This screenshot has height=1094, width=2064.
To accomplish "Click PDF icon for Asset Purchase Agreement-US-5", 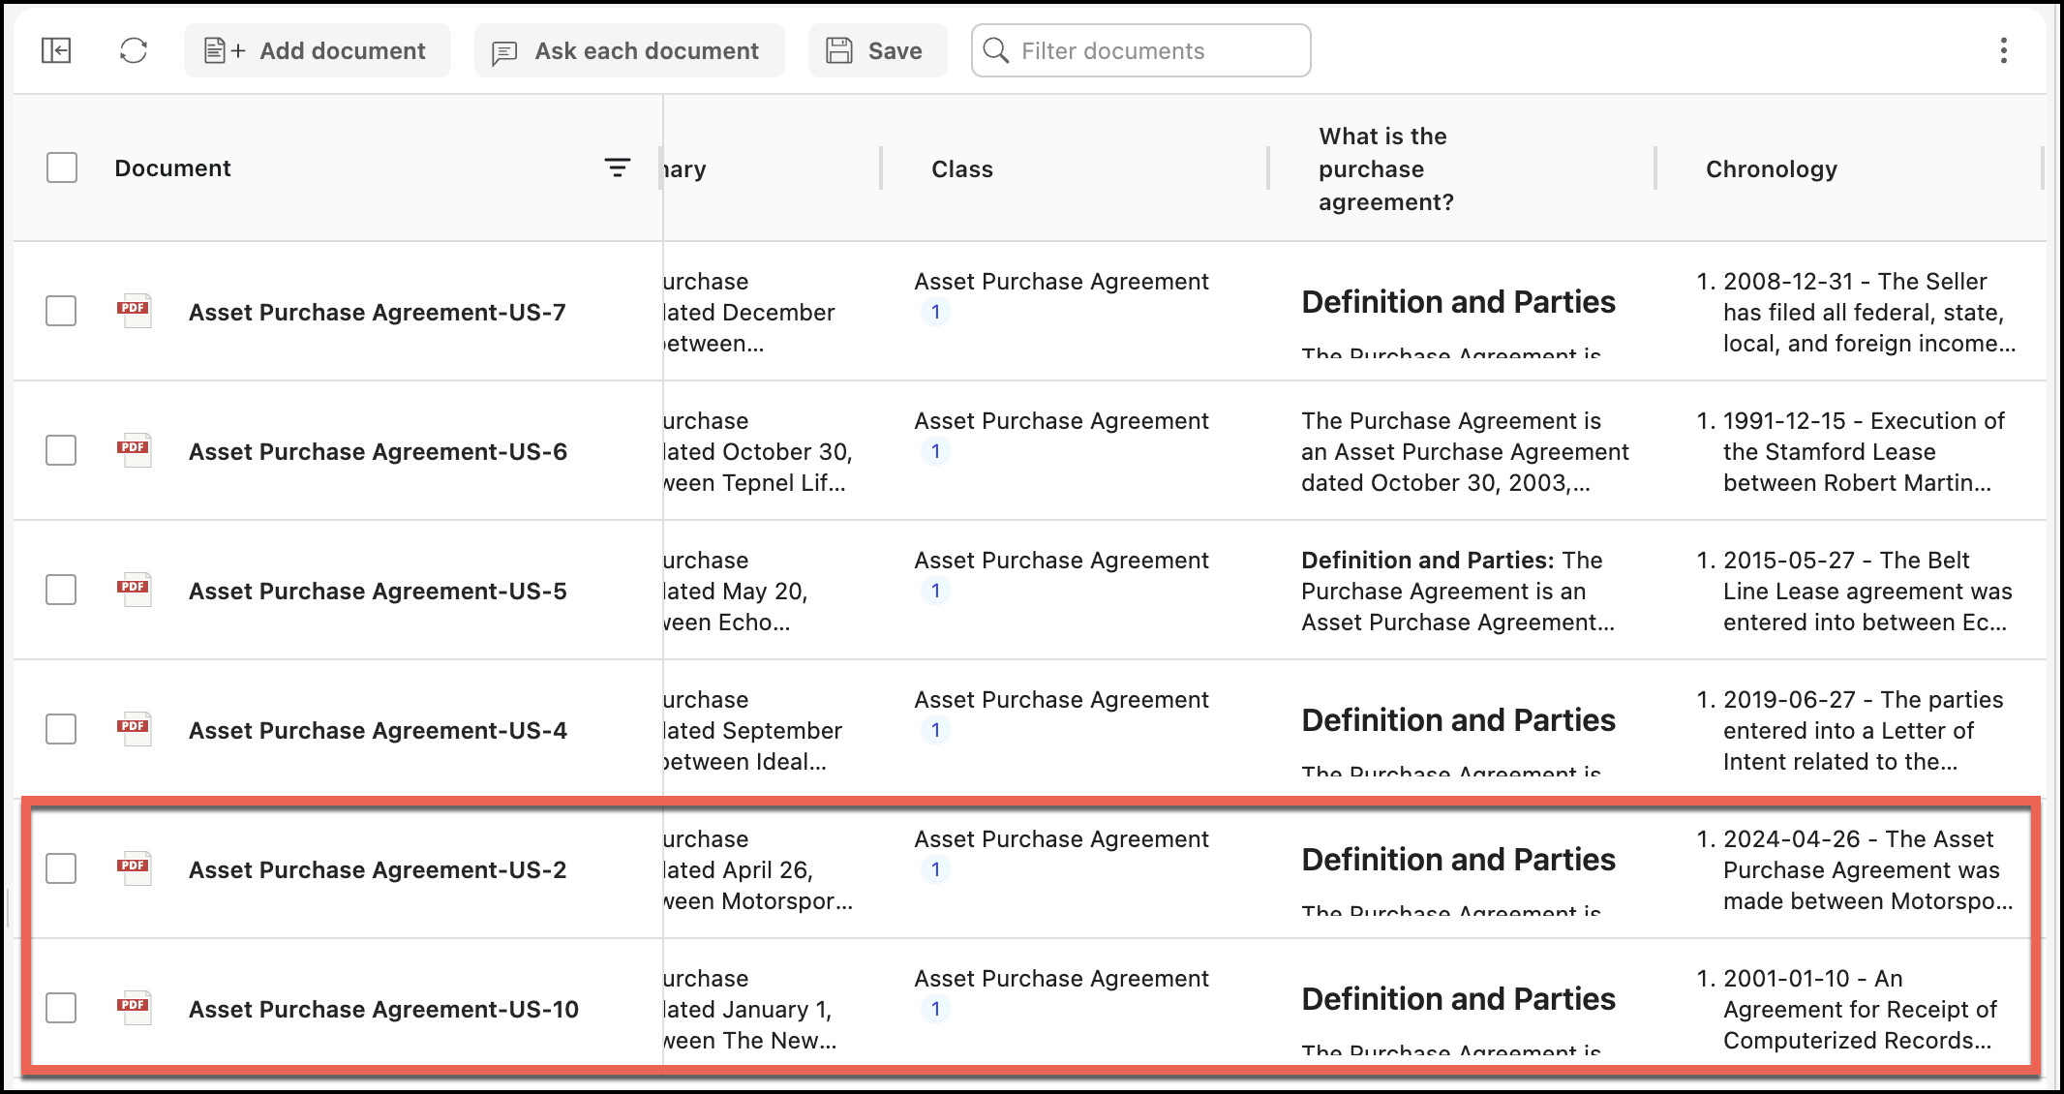I will (x=134, y=590).
